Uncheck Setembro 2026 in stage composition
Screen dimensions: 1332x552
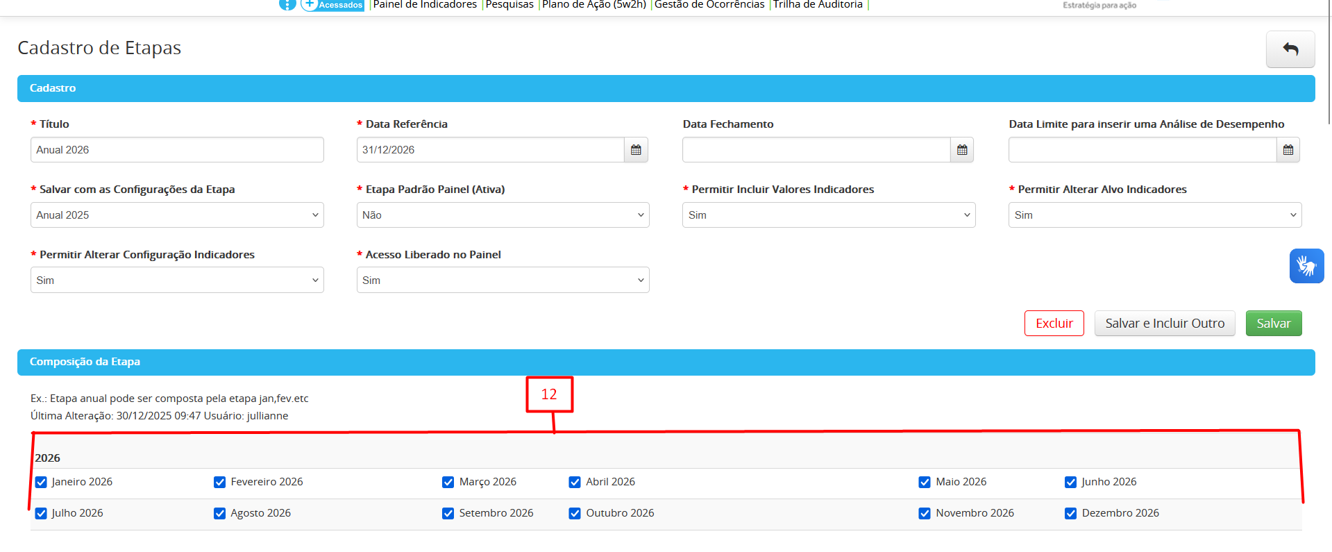(448, 514)
